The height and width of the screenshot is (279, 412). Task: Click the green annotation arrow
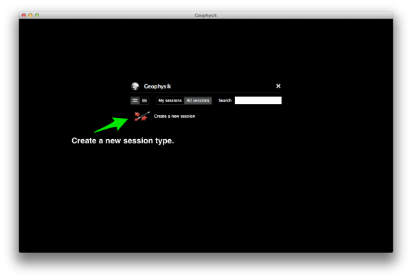pyautogui.click(x=110, y=125)
